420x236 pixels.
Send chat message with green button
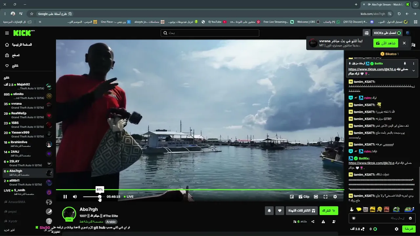(409, 229)
